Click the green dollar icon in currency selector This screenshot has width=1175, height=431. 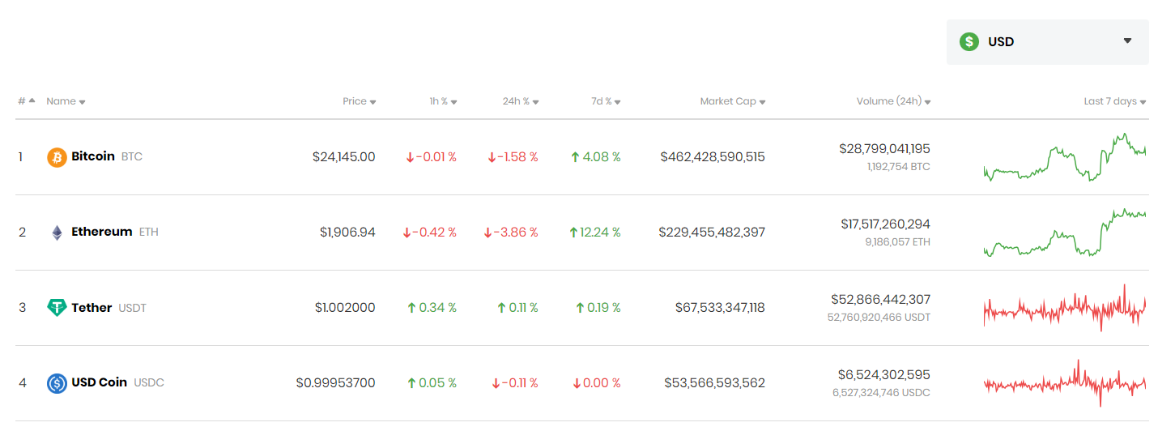969,41
